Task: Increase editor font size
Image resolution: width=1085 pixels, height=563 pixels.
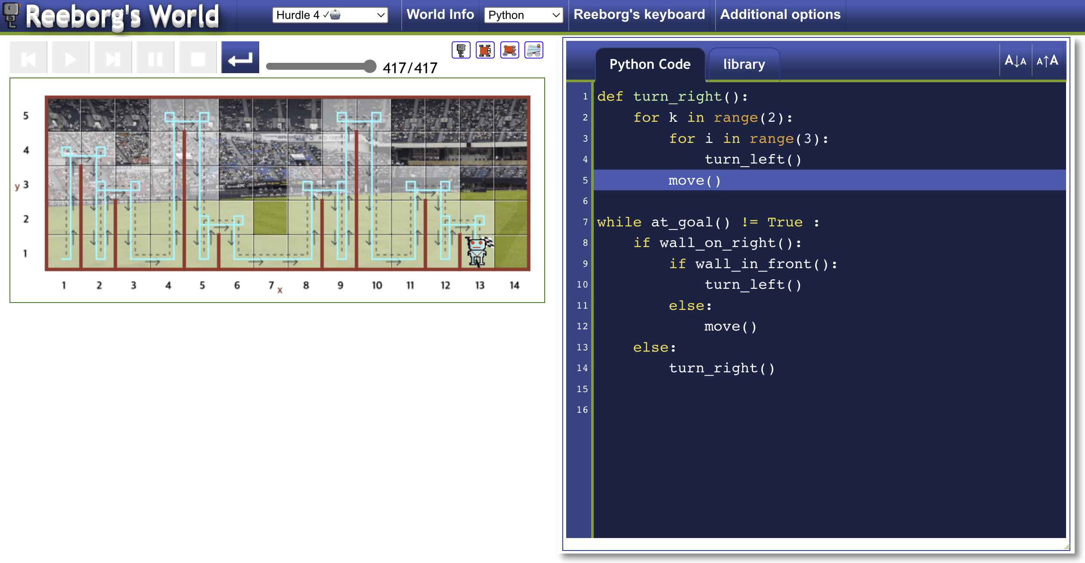Action: pyautogui.click(x=1048, y=61)
